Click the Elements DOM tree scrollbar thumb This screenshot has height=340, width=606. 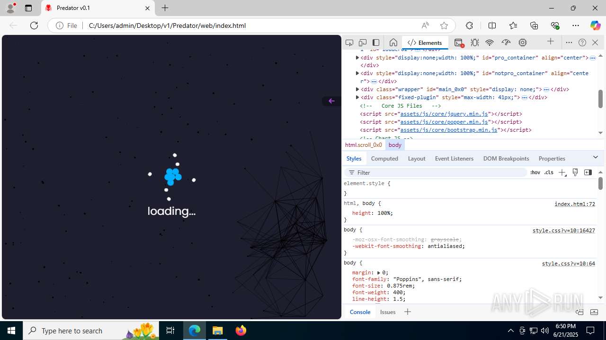600,98
